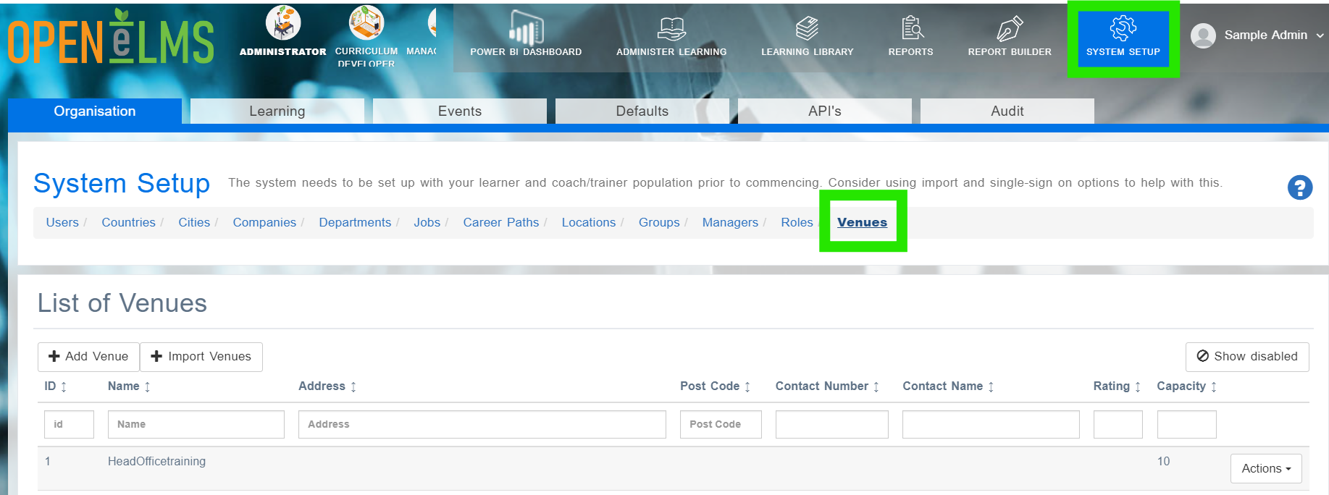Image resolution: width=1329 pixels, height=495 pixels.
Task: Open the Users link
Action: tap(62, 222)
